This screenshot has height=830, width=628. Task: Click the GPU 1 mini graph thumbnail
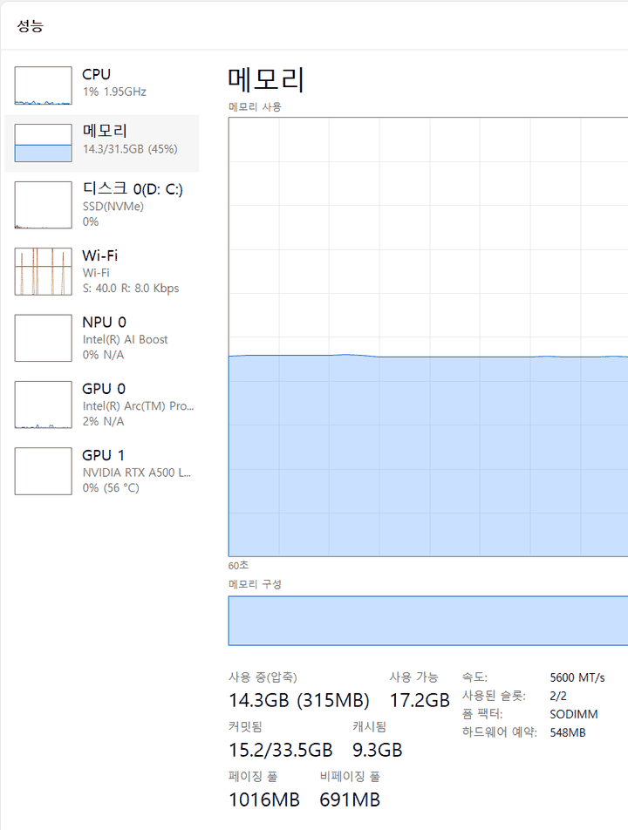43,471
